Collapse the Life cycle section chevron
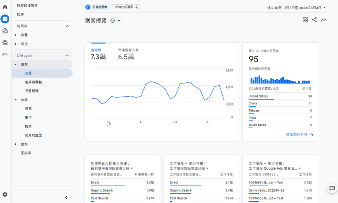The image size is (338, 203). click(x=67, y=55)
